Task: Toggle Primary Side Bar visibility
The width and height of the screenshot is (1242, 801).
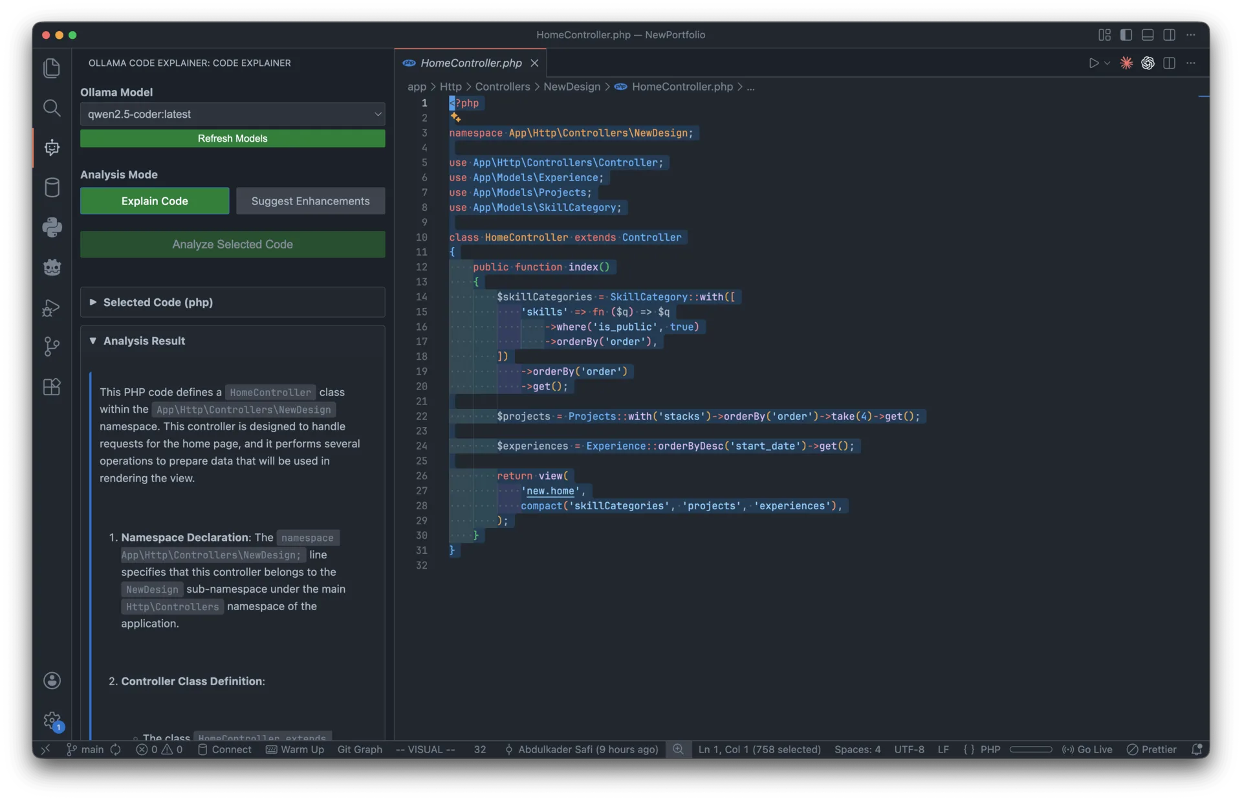Action: click(x=1126, y=35)
